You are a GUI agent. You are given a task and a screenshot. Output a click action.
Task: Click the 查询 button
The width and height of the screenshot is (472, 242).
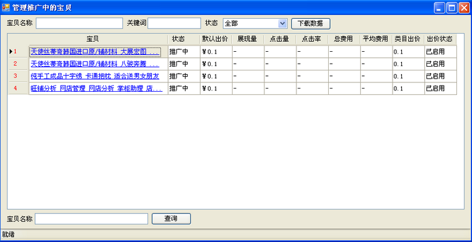click(x=171, y=218)
